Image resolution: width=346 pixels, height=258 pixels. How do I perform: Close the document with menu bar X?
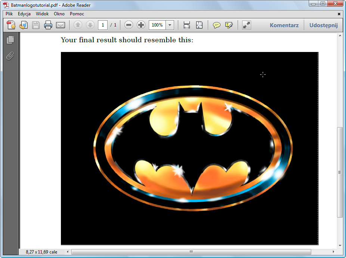(339, 14)
